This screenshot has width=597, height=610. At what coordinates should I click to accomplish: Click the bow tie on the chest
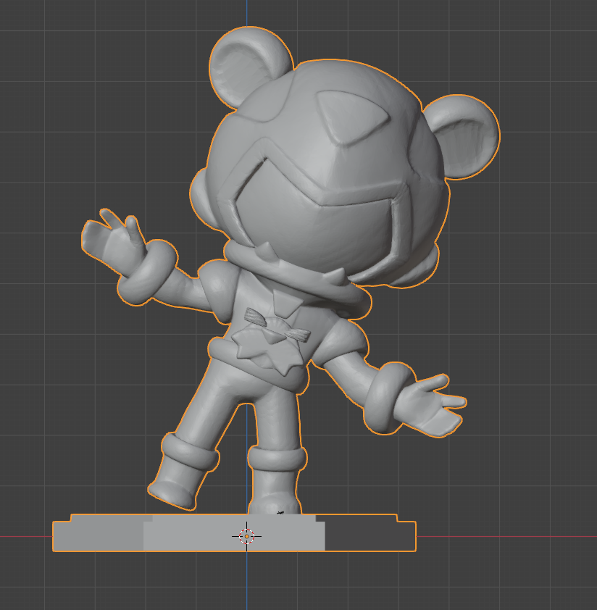click(276, 325)
